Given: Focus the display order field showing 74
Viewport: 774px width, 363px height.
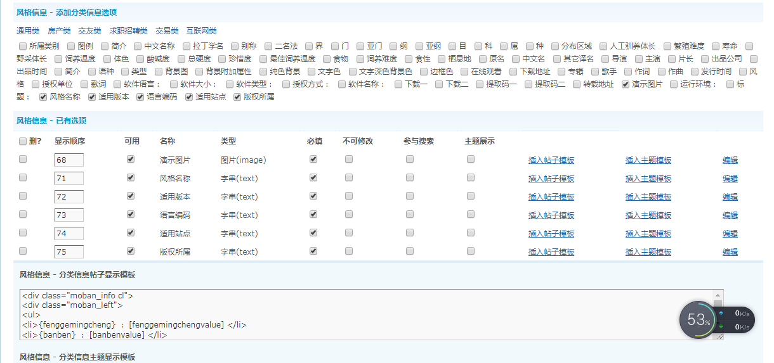Looking at the screenshot, I should point(69,234).
